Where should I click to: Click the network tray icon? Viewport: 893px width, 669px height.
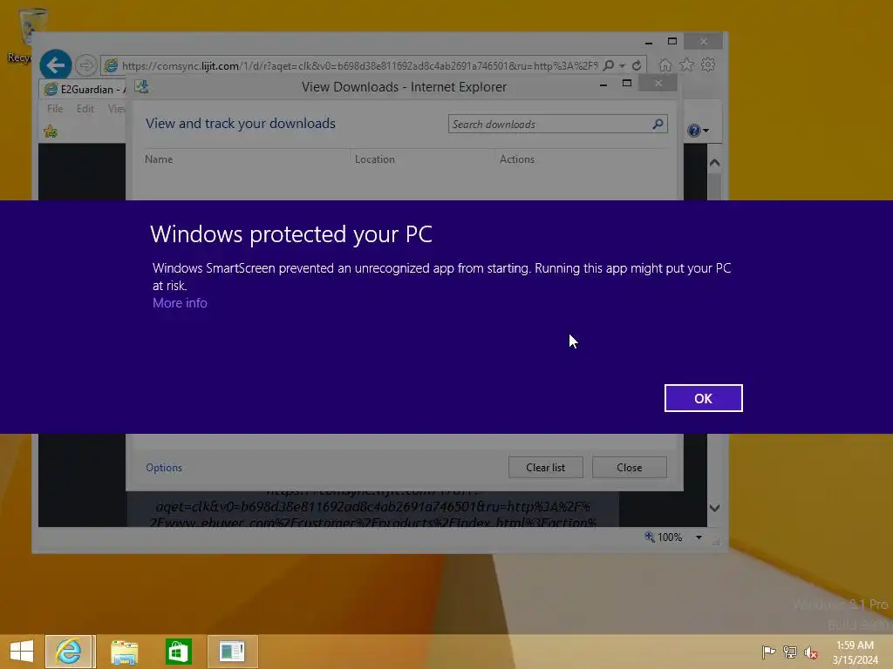[790, 652]
